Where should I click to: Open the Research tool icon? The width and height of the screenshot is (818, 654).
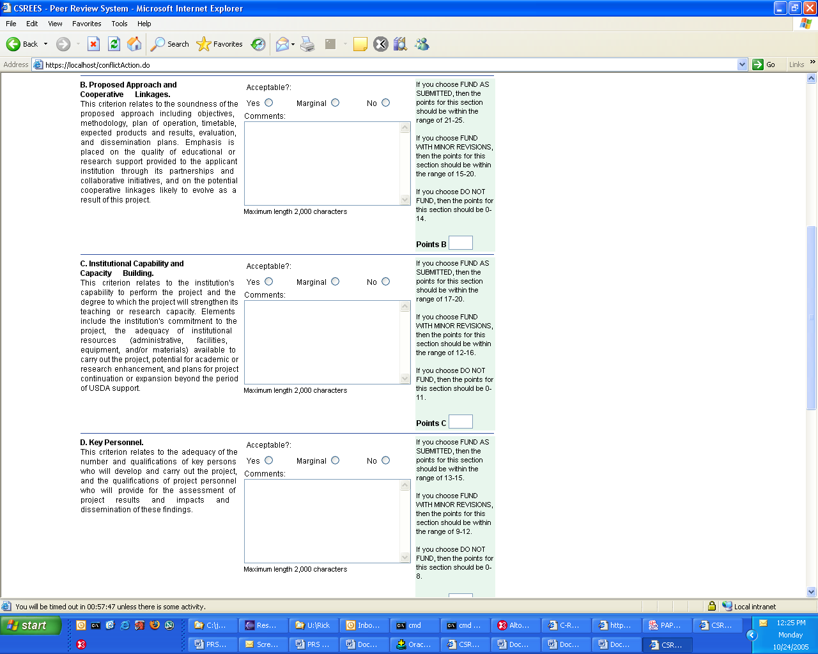click(x=400, y=44)
